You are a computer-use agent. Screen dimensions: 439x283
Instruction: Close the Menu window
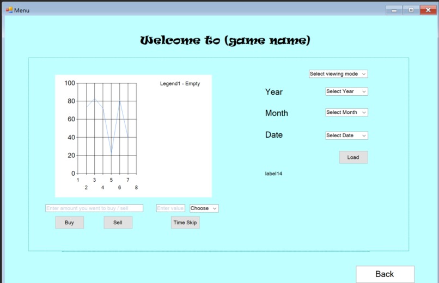coord(428,10)
